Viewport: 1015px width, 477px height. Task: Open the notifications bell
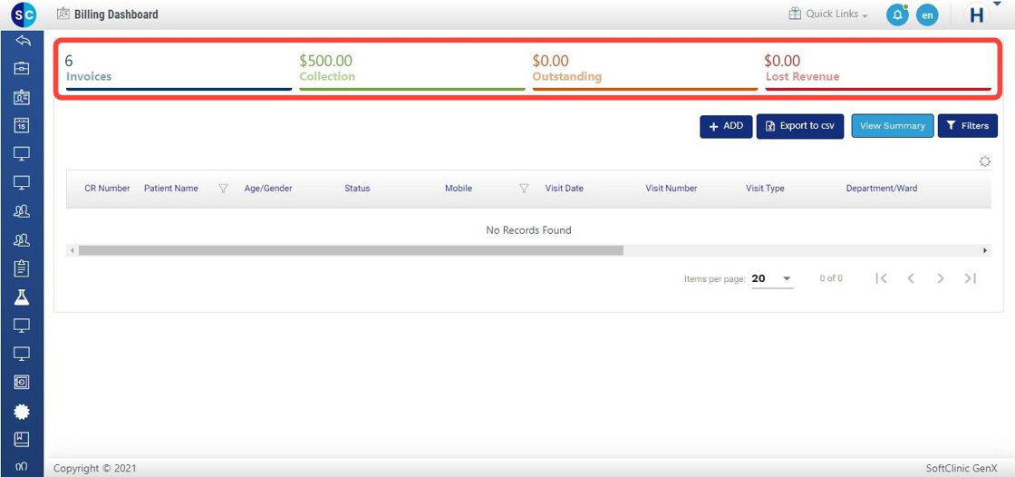[x=897, y=15]
